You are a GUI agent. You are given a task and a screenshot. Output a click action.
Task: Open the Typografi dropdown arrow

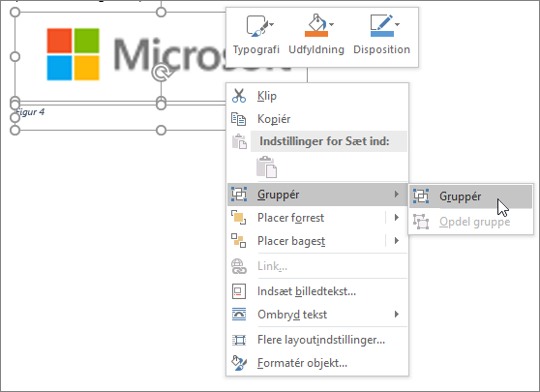tap(271, 24)
